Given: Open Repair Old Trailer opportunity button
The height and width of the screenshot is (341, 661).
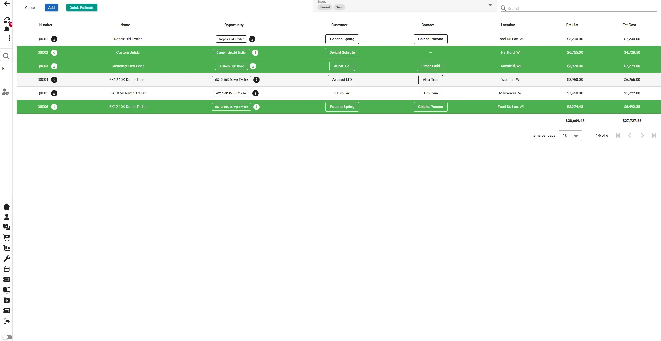Looking at the screenshot, I should click(x=231, y=39).
